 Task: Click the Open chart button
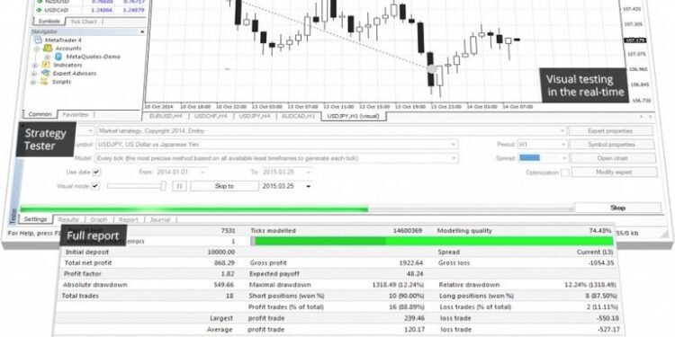[613, 158]
